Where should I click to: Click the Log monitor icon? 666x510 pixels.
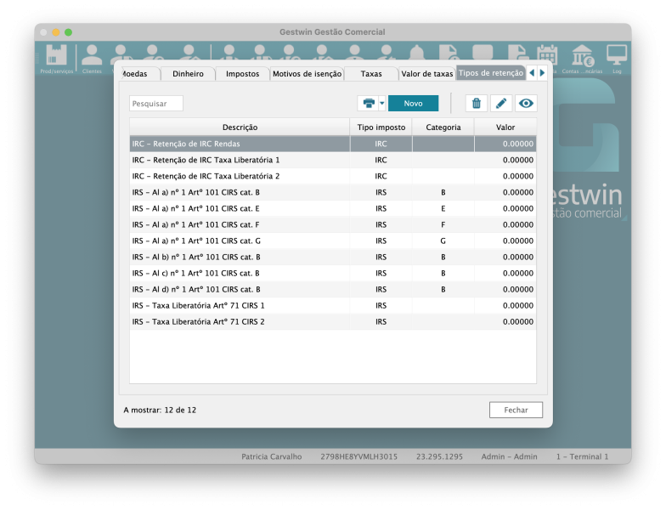[617, 58]
